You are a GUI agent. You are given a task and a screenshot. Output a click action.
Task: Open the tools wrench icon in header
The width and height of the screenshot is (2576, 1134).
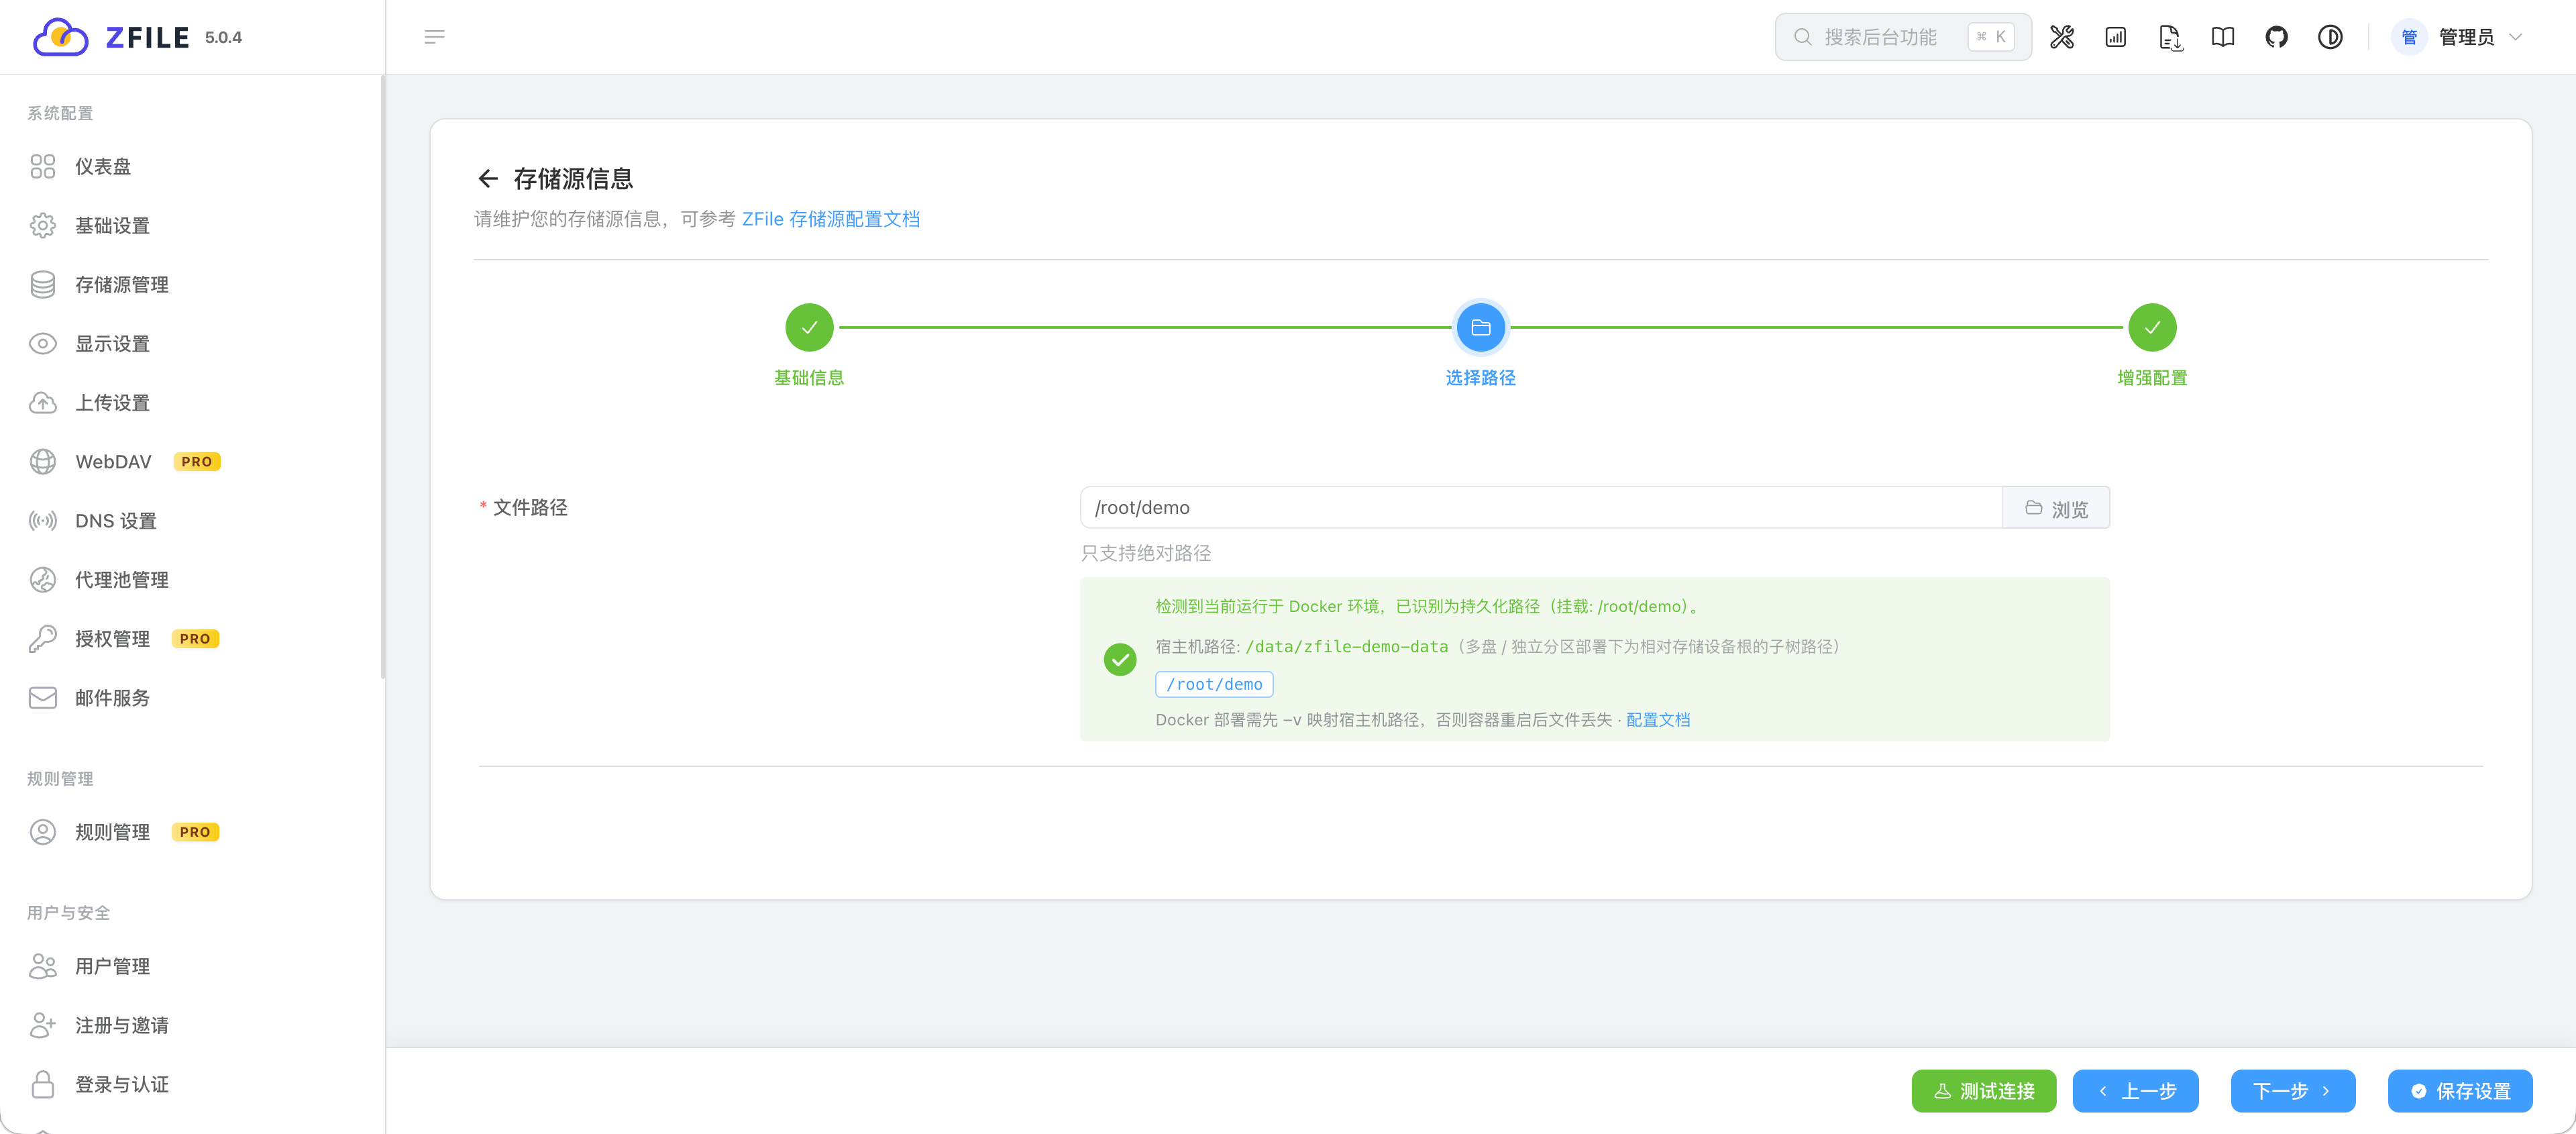pyautogui.click(x=2062, y=37)
